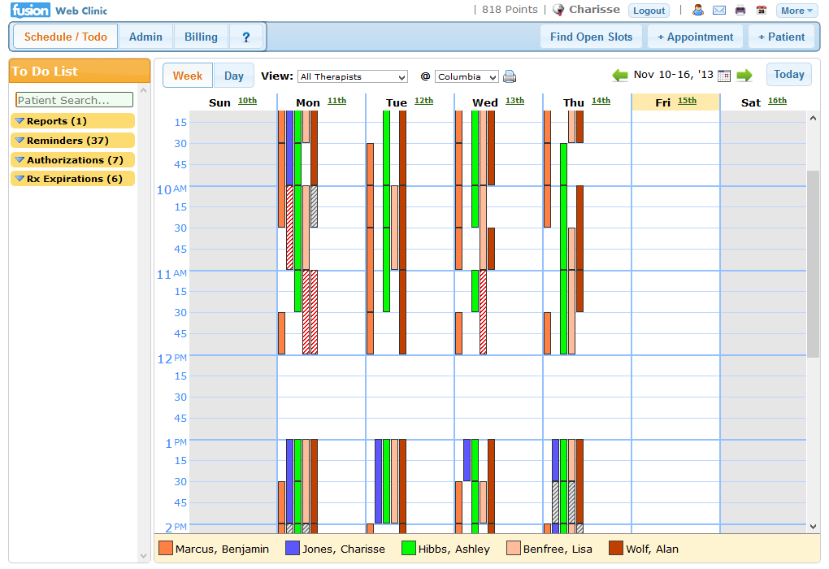Print the schedule using the printer icon

[x=510, y=76]
